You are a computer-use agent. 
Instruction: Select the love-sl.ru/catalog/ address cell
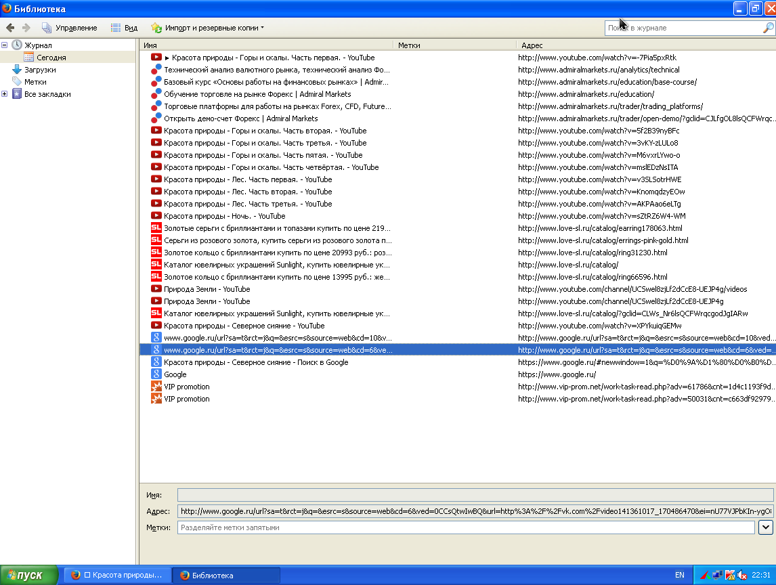568,265
